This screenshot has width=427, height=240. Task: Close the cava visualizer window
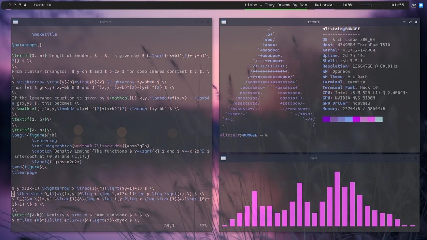[416, 158]
